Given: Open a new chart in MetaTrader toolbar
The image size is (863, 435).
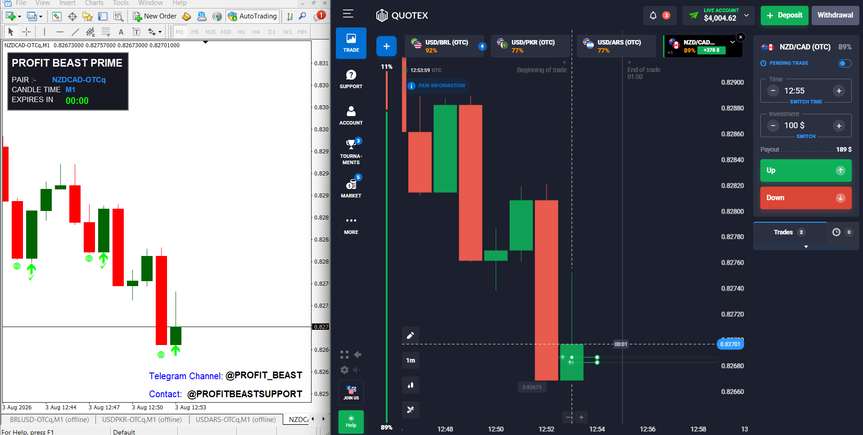Looking at the screenshot, I should 10,16.
